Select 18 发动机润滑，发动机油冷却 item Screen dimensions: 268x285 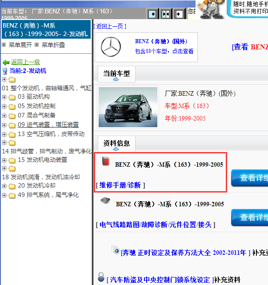pos(41,177)
